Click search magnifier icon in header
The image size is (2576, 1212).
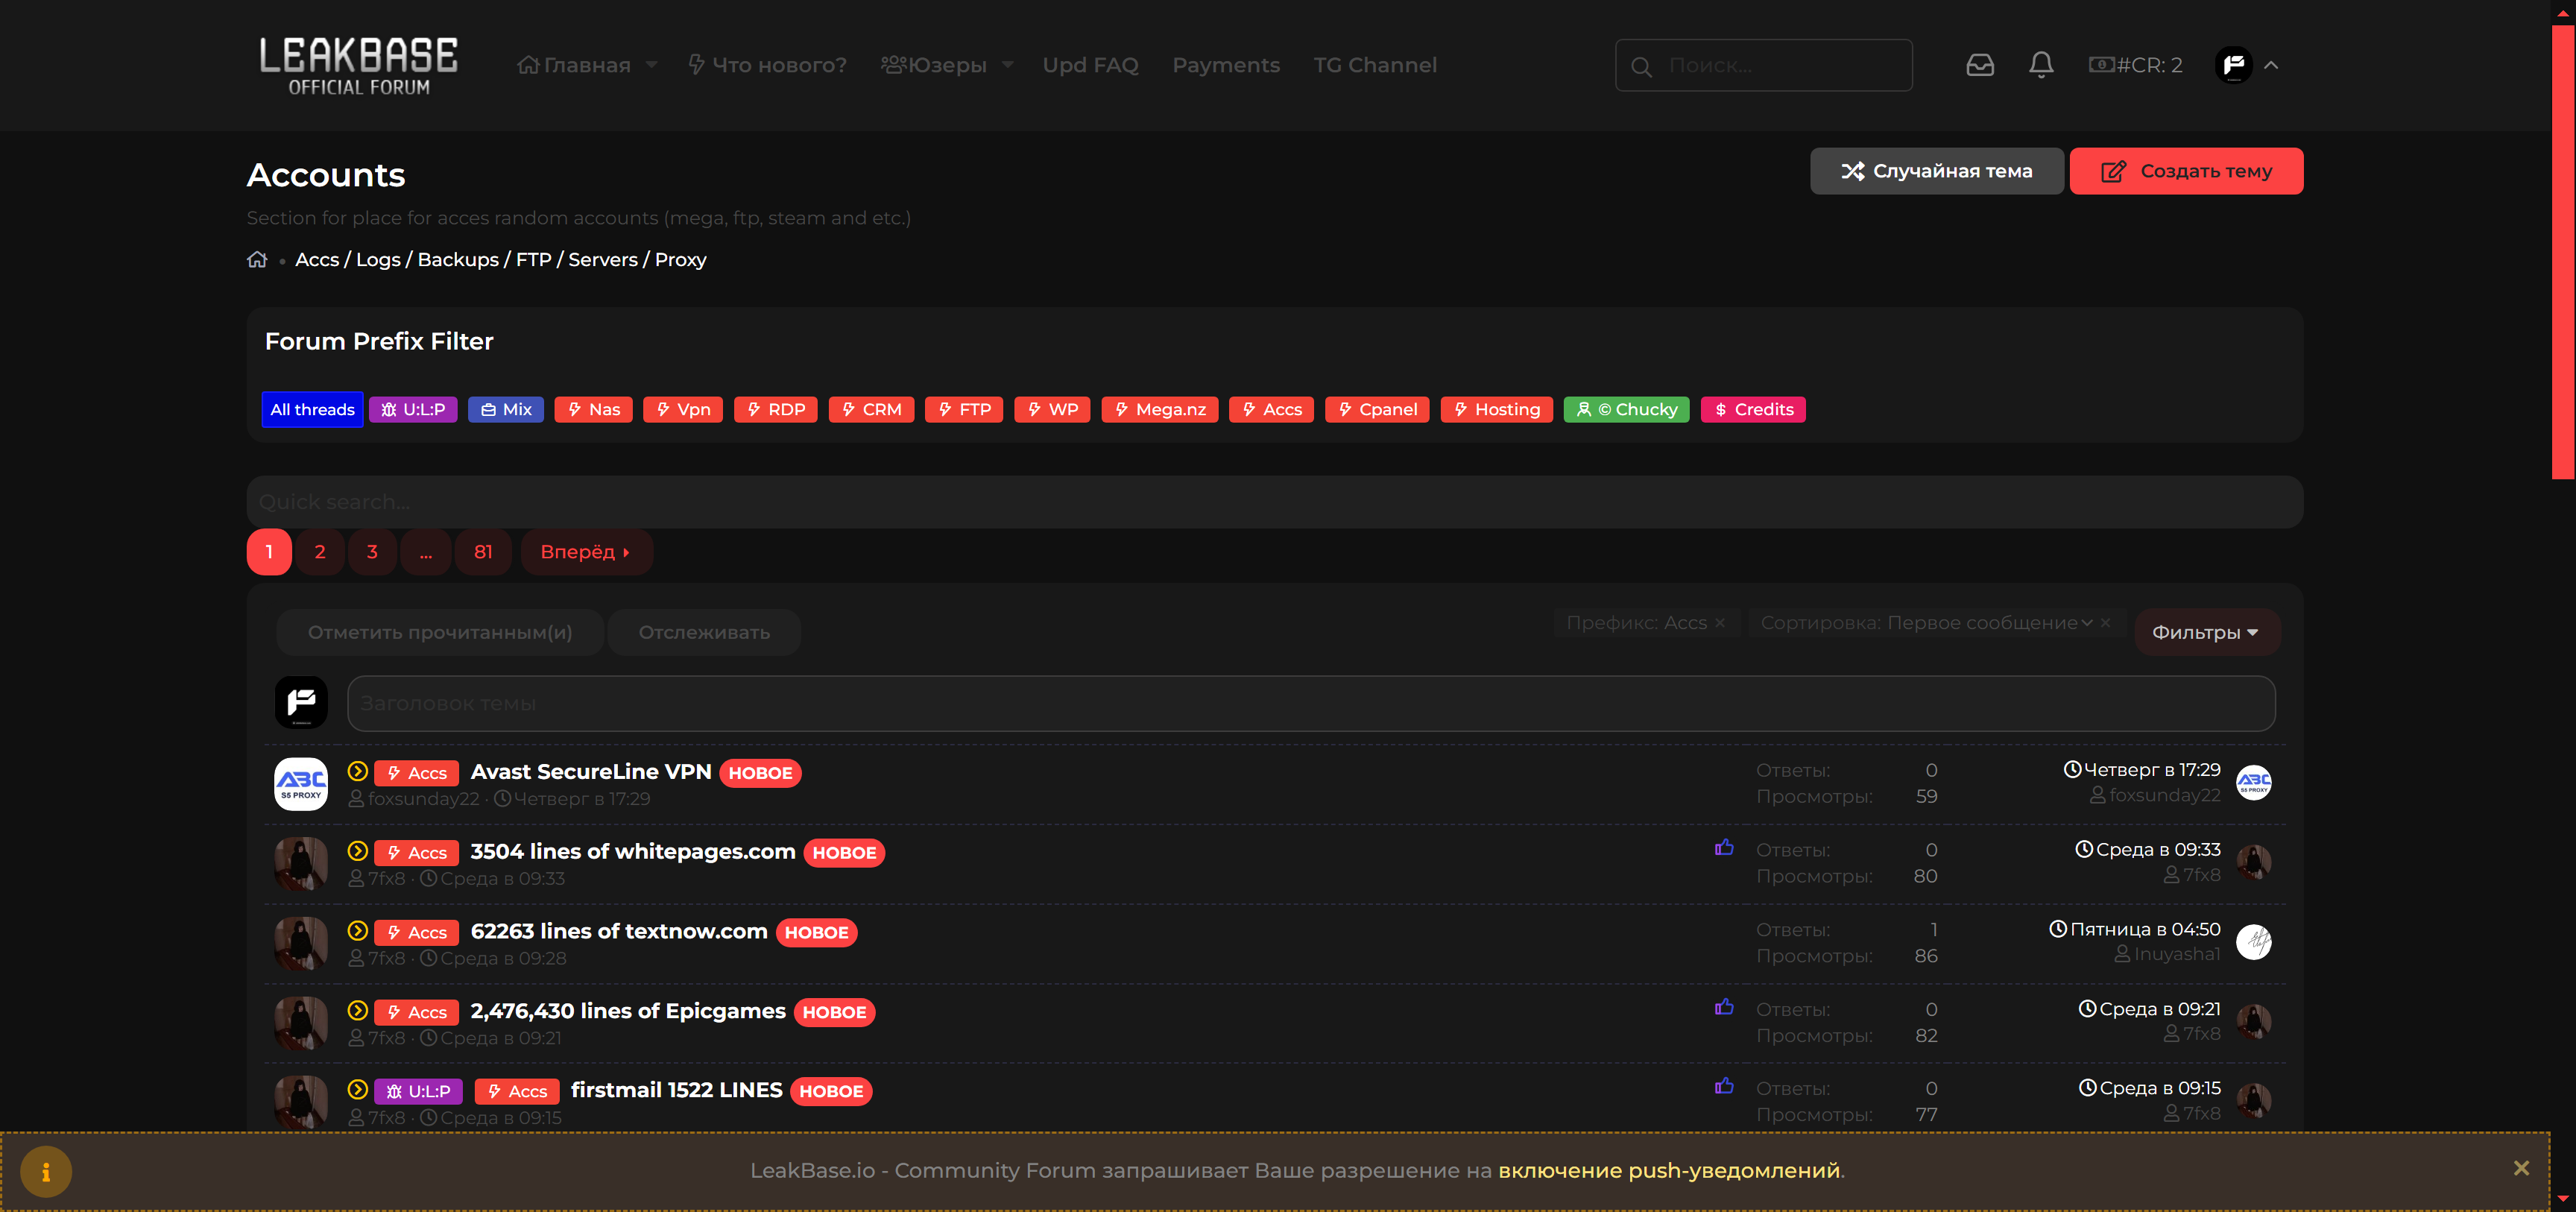(x=1641, y=66)
